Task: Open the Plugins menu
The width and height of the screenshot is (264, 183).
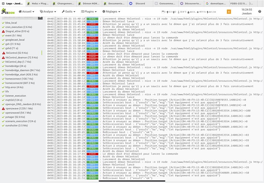Action: click(89, 11)
